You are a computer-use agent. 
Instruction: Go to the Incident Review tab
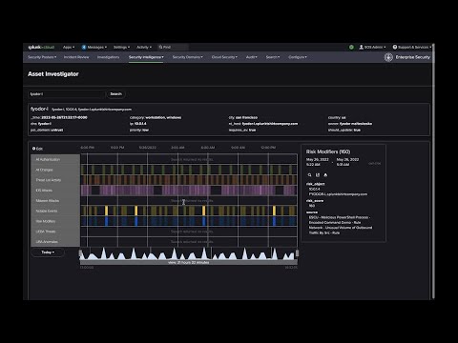click(76, 57)
